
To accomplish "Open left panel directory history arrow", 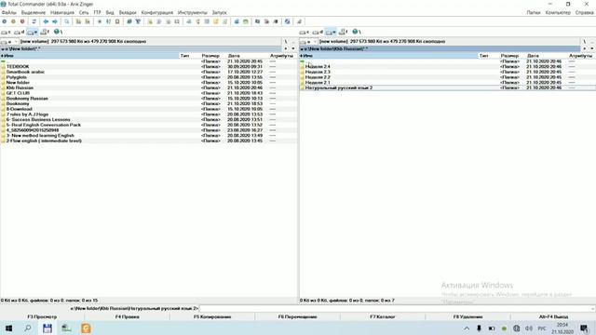I will 293,48.
